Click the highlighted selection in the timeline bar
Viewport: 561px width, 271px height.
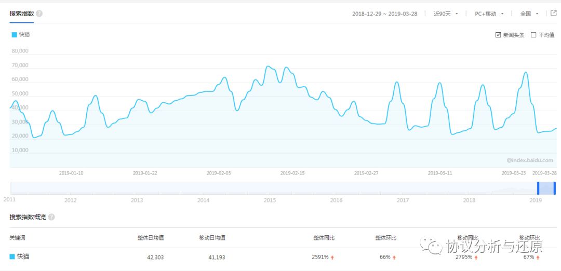pyautogui.click(x=546, y=188)
